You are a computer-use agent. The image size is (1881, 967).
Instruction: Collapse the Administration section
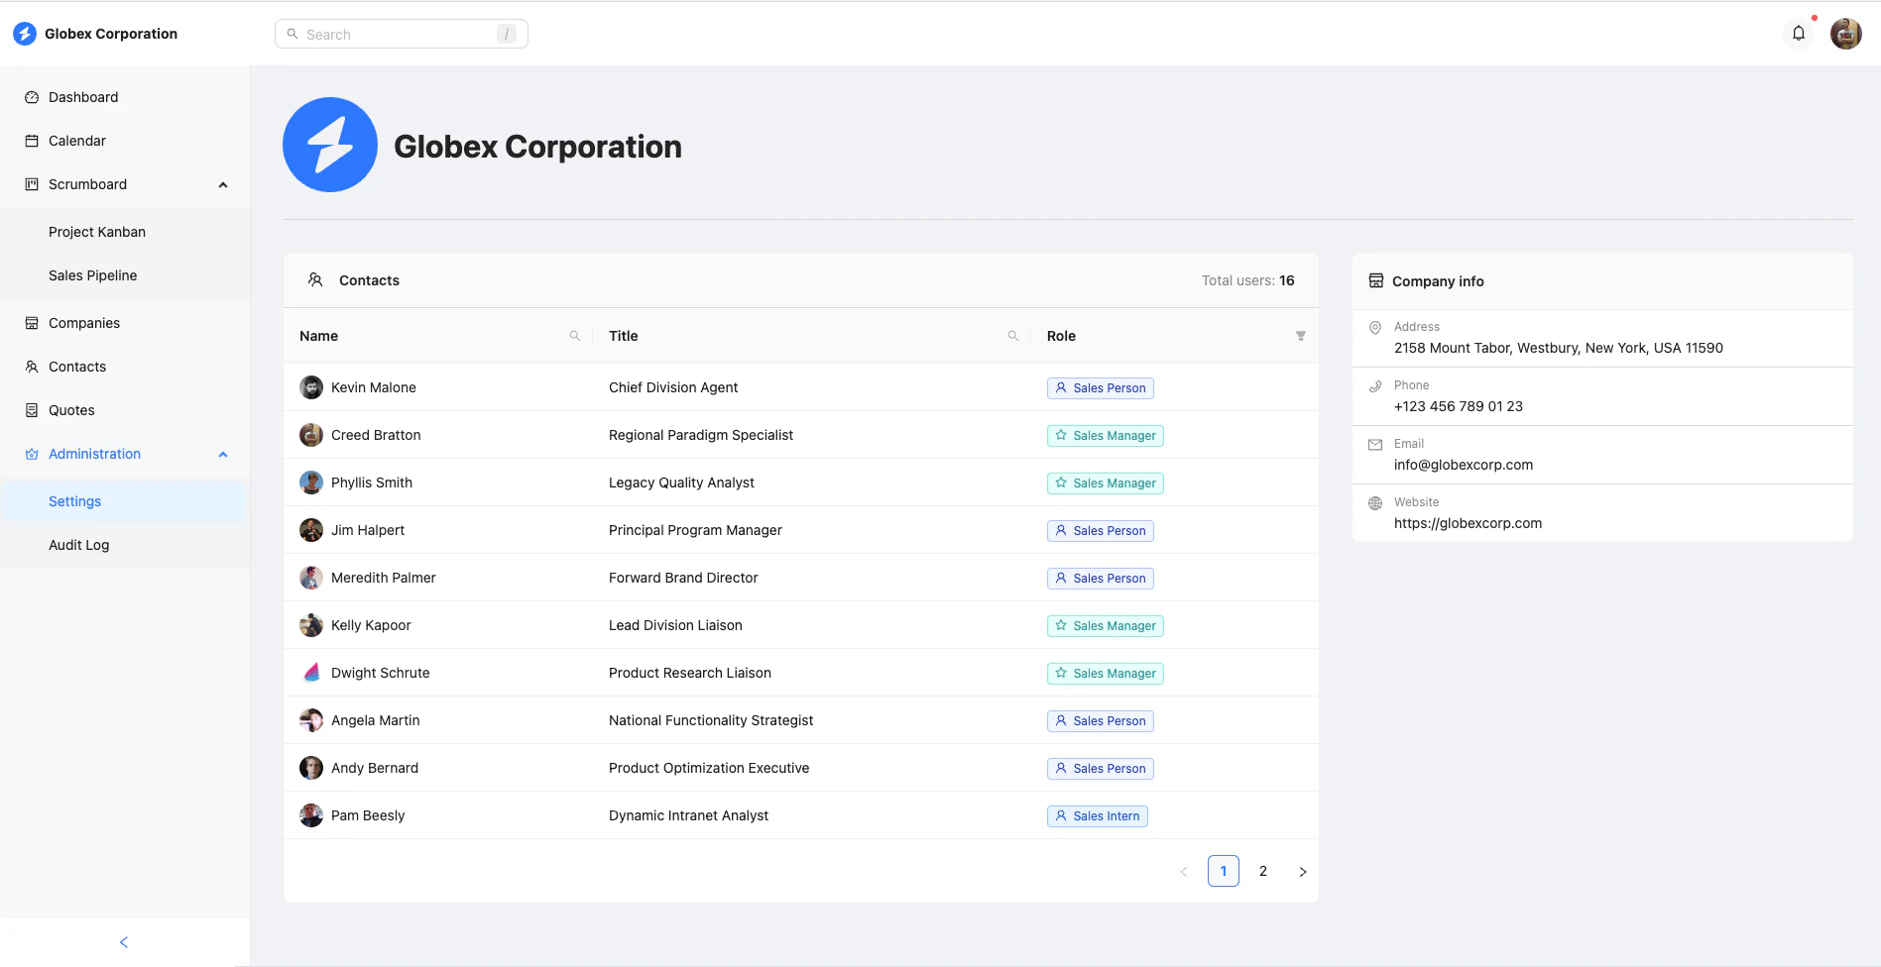tap(223, 454)
